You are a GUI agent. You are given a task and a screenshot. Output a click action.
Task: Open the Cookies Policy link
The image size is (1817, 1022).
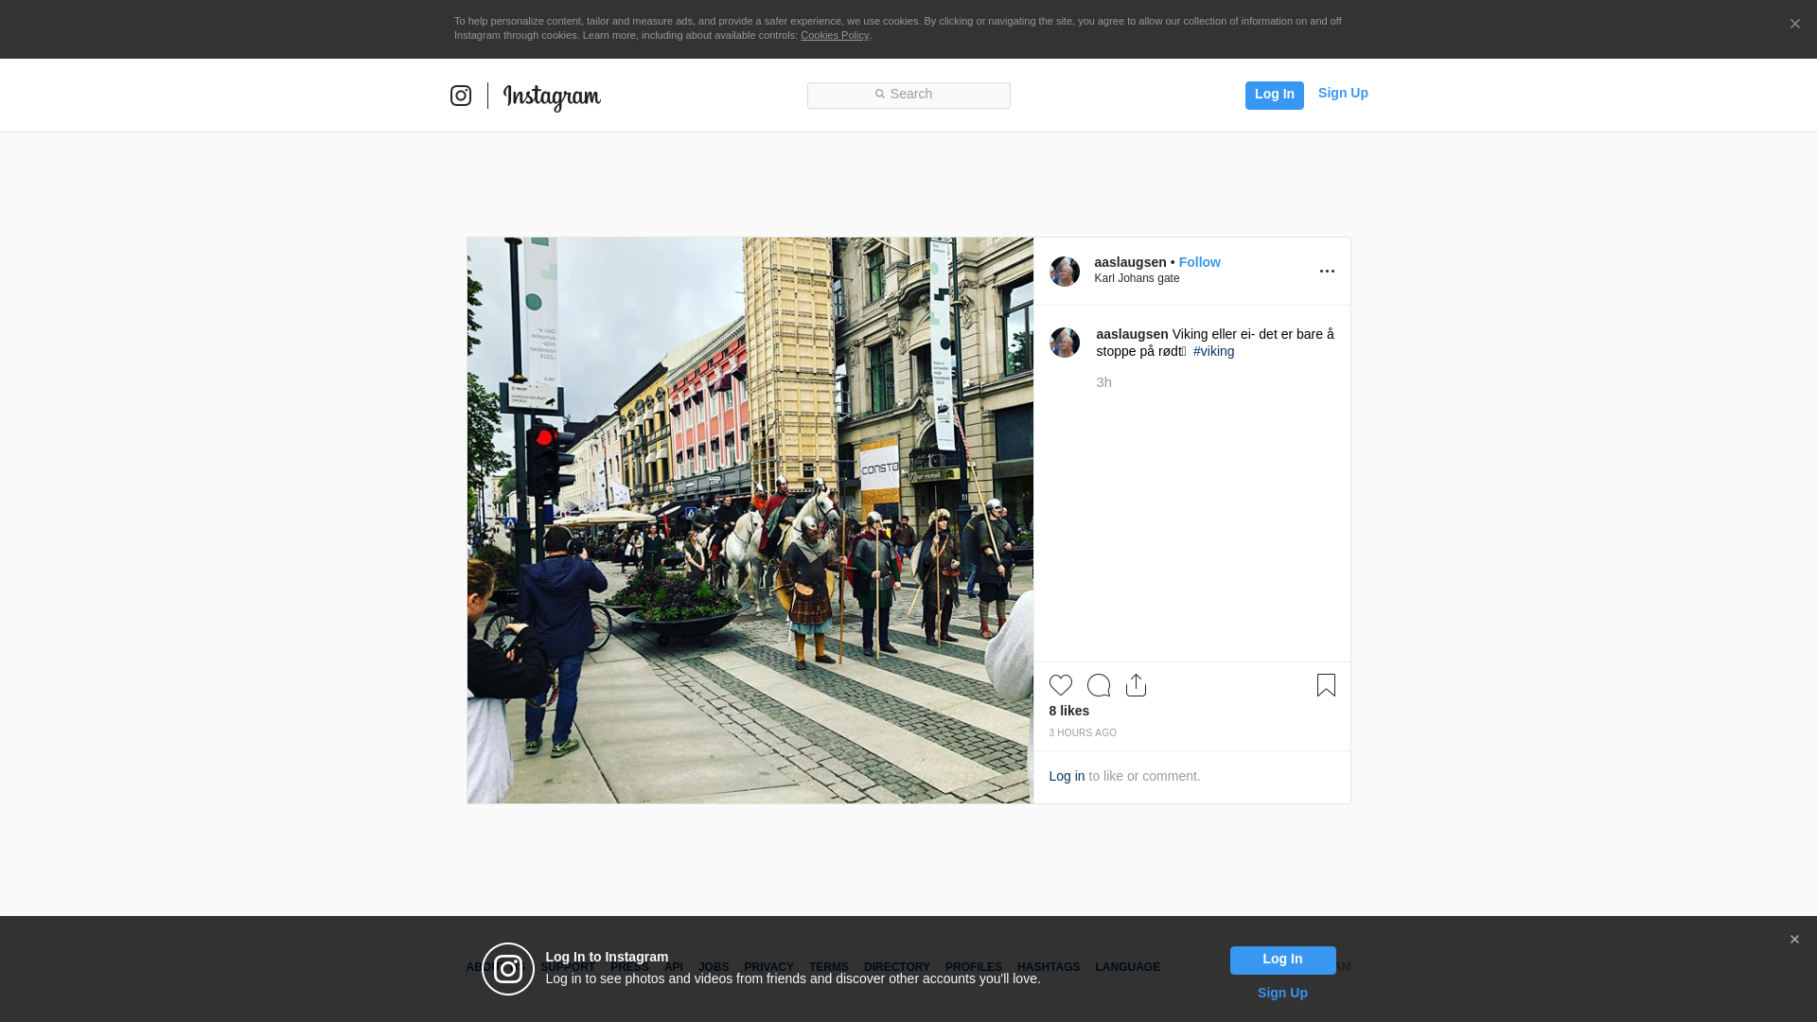834,35
